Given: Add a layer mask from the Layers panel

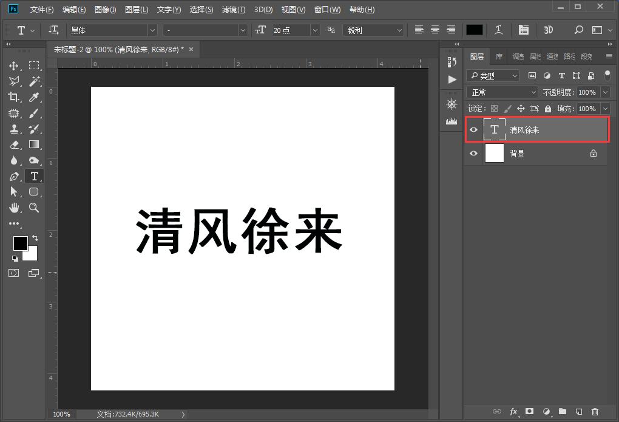Looking at the screenshot, I should pyautogui.click(x=530, y=412).
